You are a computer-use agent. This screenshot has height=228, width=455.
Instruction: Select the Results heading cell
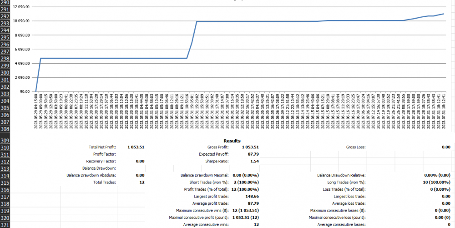pyautogui.click(x=232, y=141)
